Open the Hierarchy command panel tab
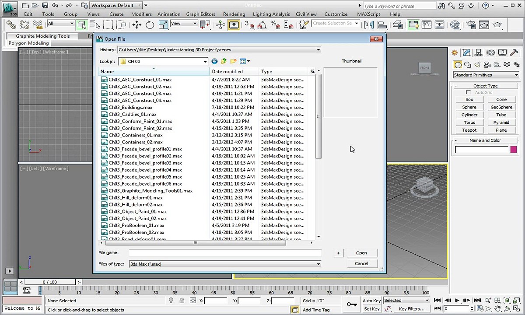The height and width of the screenshot is (315, 525). coord(479,53)
